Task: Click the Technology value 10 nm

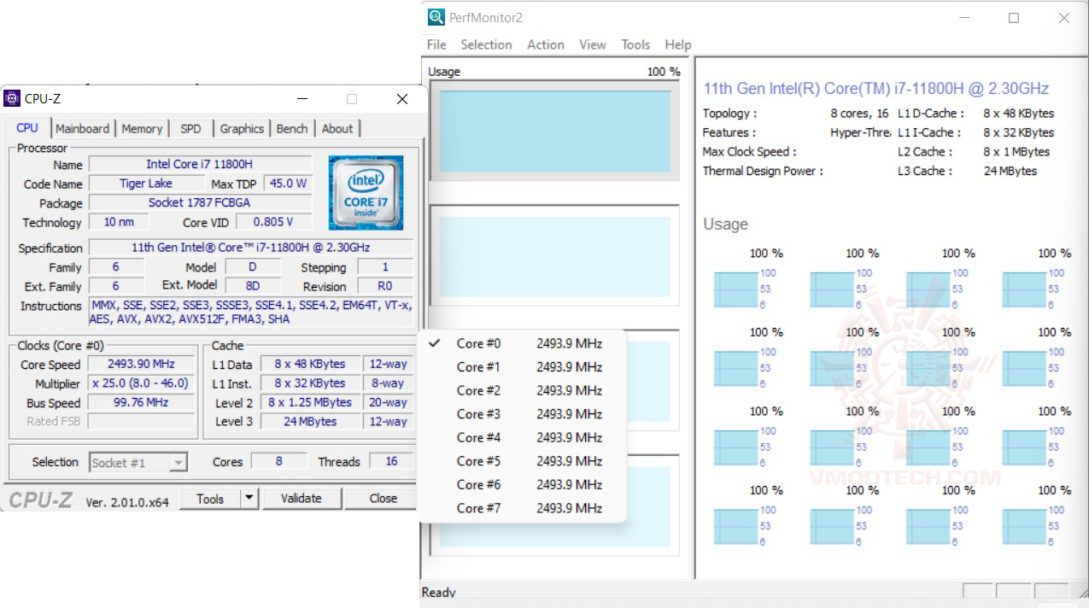Action: tap(119, 222)
